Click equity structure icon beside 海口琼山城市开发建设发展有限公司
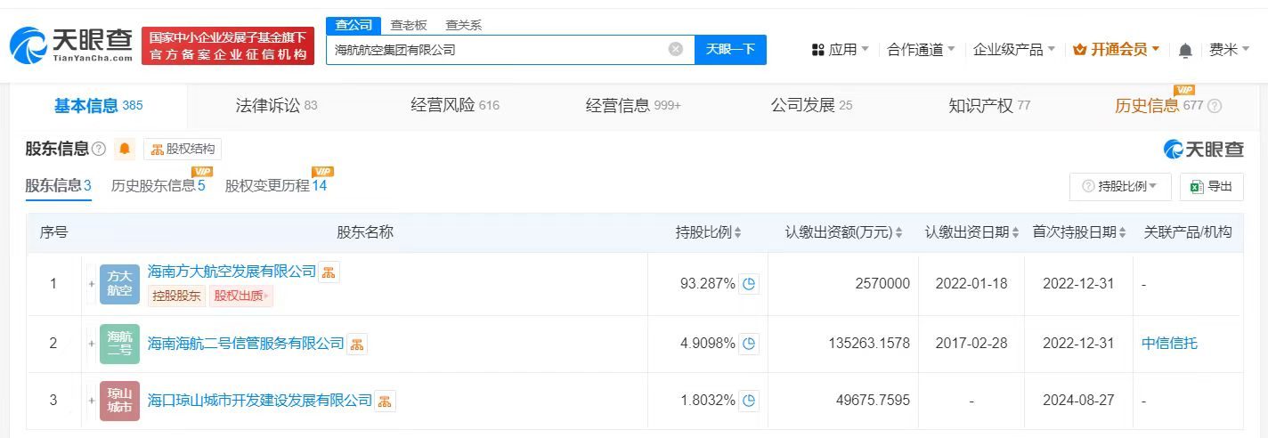This screenshot has height=438, width=1268. (x=385, y=401)
